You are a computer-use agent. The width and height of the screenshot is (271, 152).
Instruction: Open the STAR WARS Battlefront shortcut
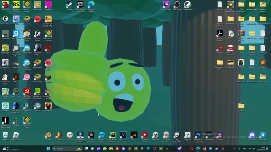click(x=16, y=108)
